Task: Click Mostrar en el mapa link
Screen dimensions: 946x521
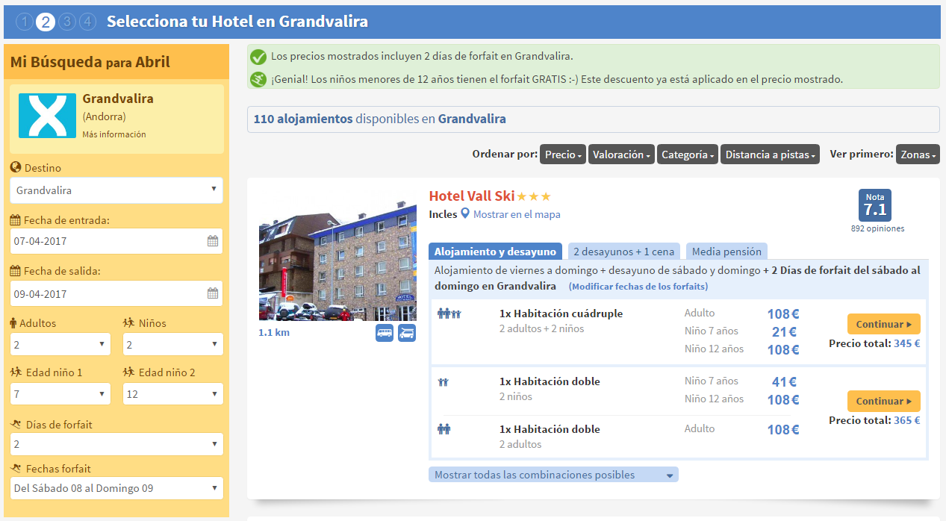Action: tap(517, 214)
